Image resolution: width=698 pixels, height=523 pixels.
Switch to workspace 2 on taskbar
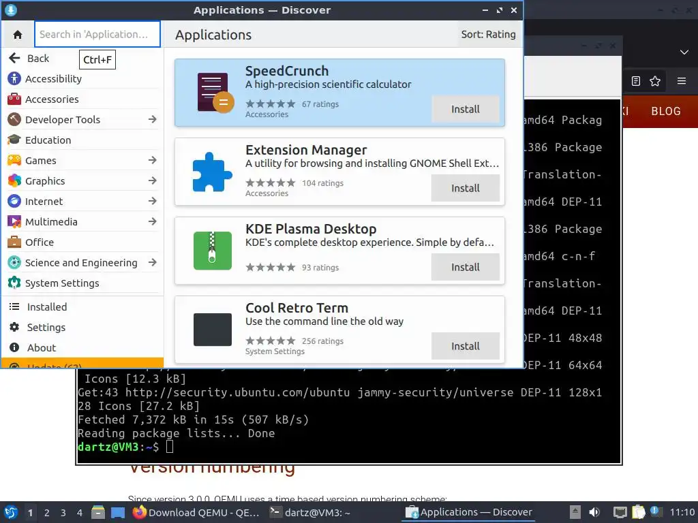[47, 513]
